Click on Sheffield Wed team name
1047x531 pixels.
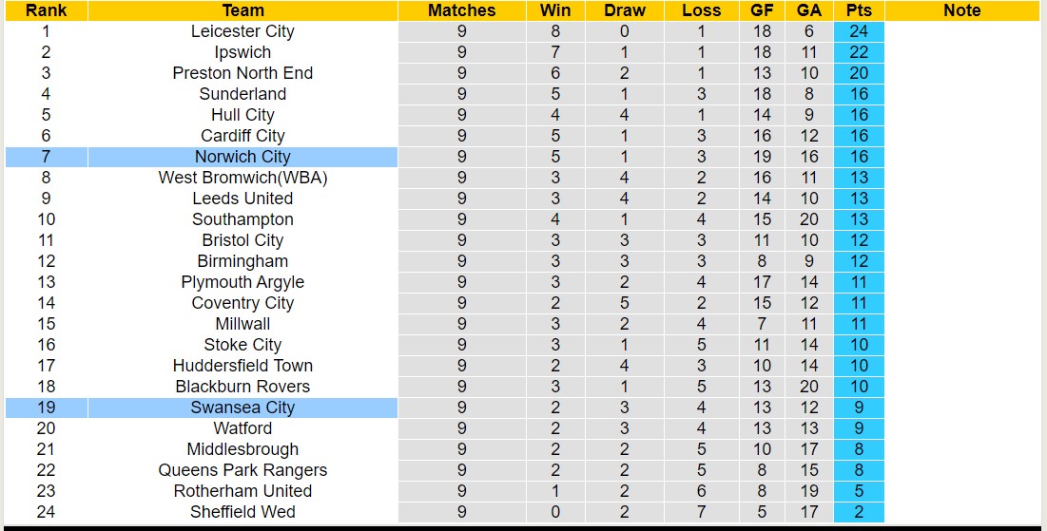(242, 512)
